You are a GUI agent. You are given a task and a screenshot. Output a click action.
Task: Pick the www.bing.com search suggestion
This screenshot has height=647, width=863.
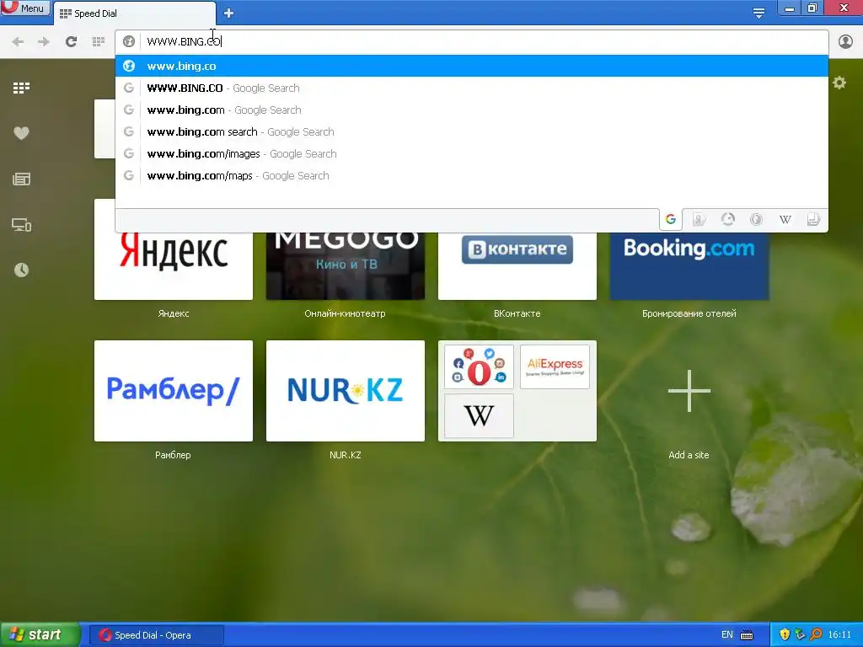coord(472,132)
